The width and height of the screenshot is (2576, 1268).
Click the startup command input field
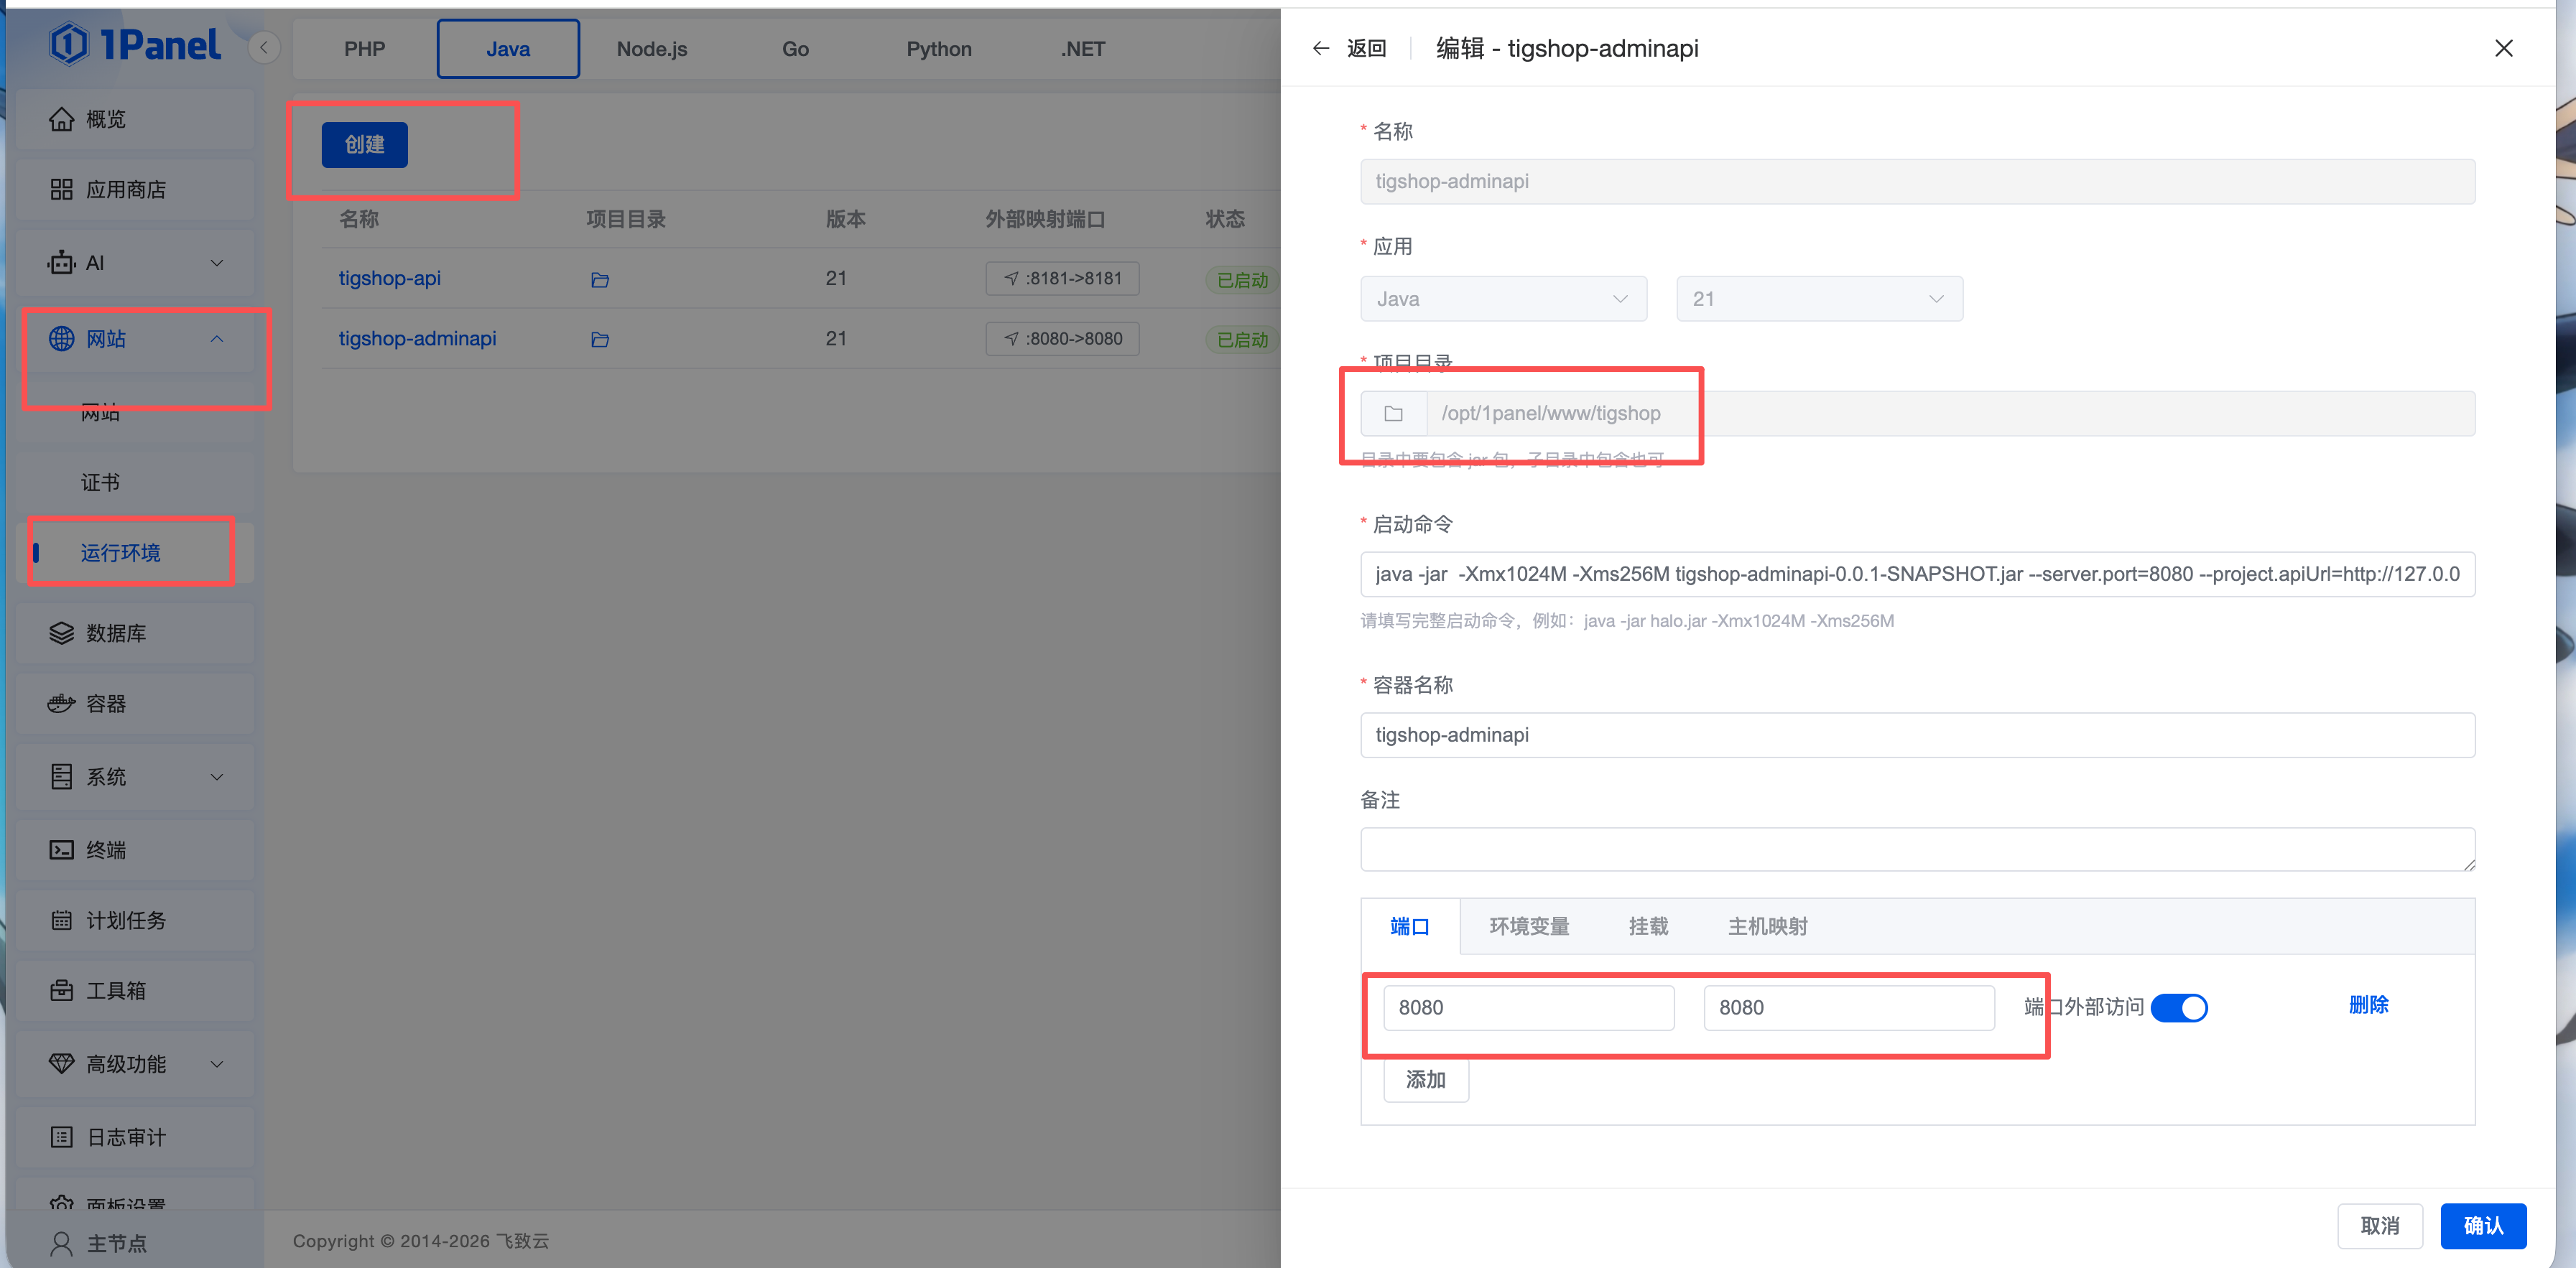(x=1916, y=574)
